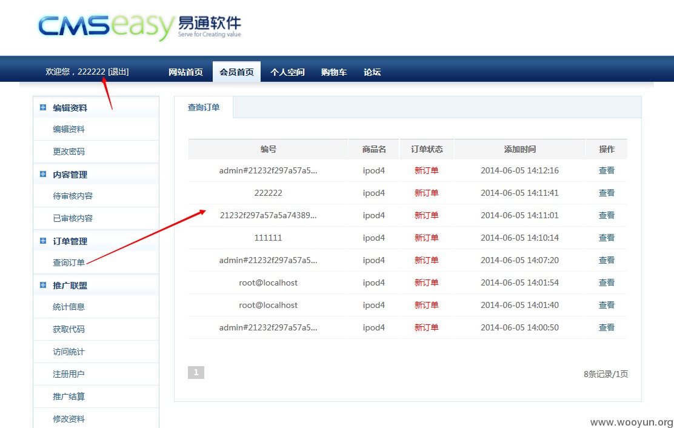
Task: Click the CMSeasy logo
Action: coord(139,27)
